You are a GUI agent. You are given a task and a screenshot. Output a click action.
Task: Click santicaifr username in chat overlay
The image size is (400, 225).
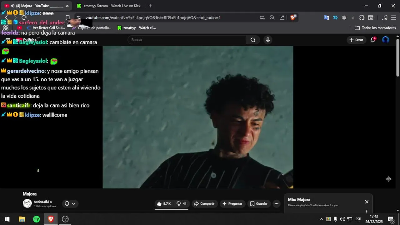coord(19,105)
